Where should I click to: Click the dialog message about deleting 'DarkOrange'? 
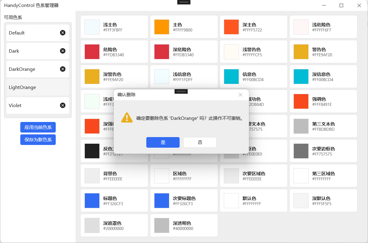190,118
